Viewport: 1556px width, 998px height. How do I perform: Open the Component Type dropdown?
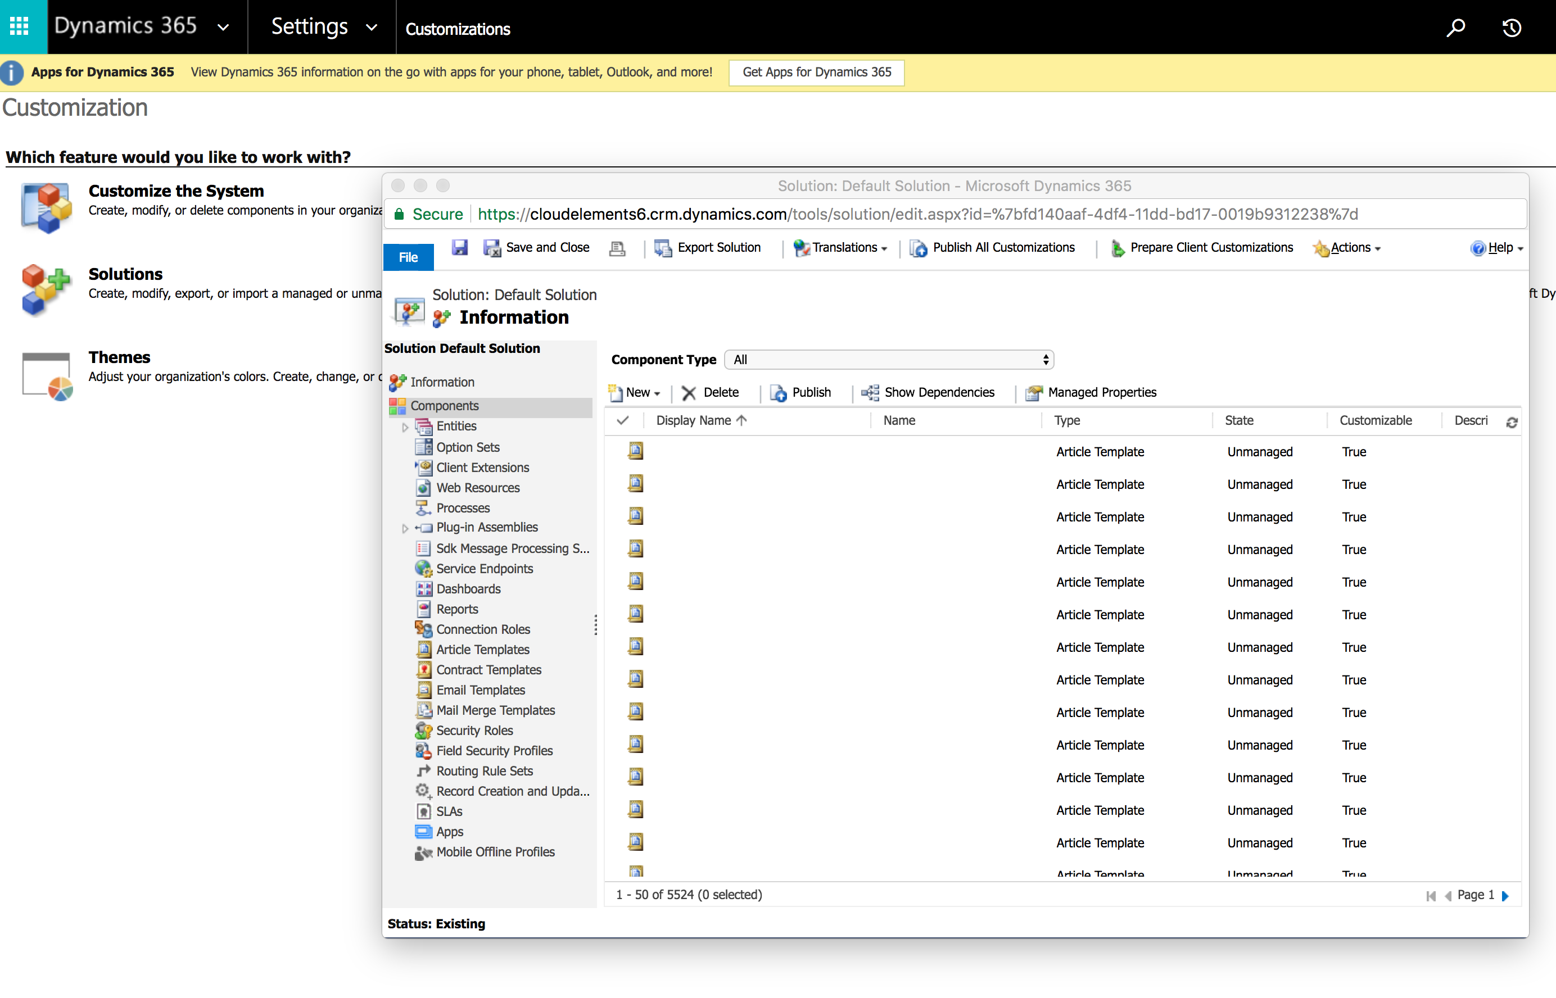(888, 360)
